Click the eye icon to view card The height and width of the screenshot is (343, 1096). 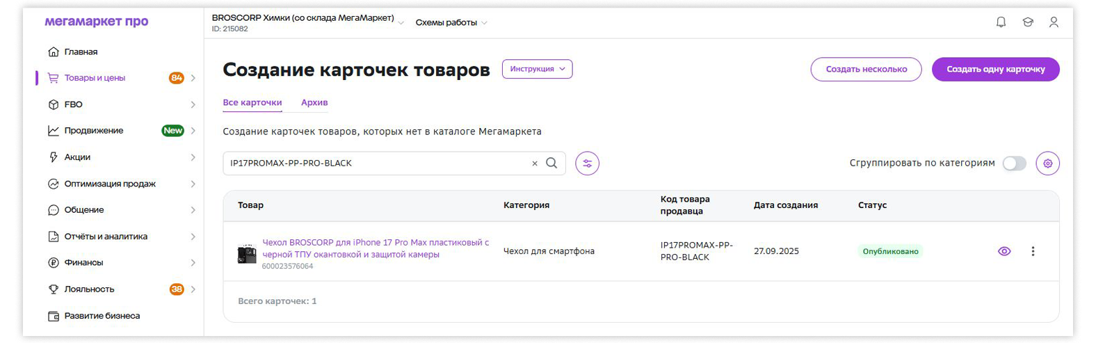point(1004,251)
